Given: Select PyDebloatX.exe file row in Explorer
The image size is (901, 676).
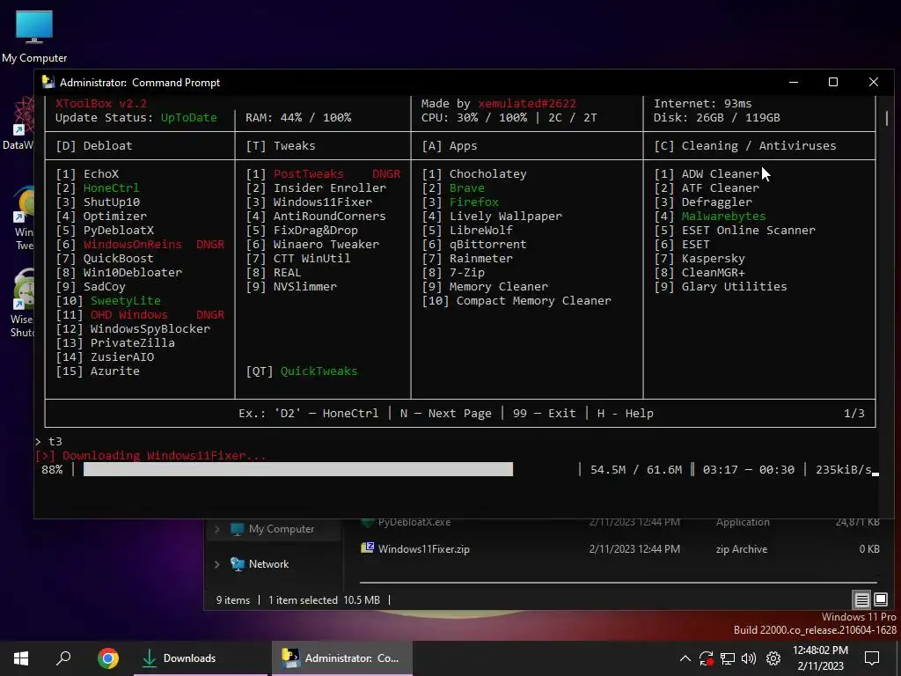Looking at the screenshot, I should click(x=619, y=522).
